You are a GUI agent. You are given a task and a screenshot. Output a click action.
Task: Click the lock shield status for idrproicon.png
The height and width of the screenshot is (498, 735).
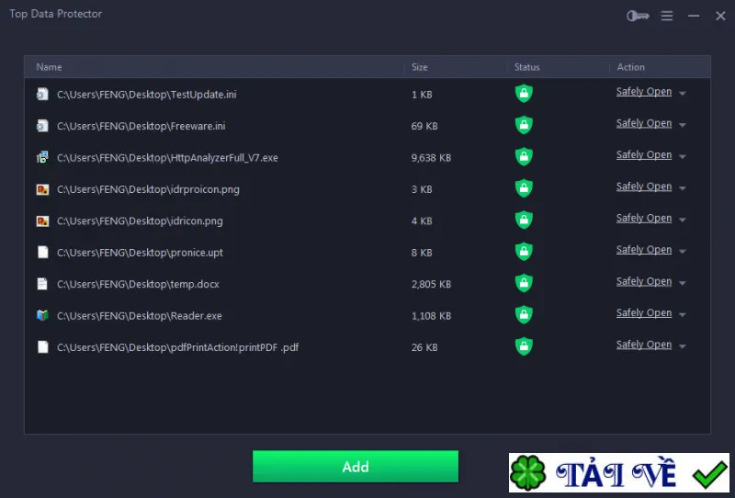(524, 188)
